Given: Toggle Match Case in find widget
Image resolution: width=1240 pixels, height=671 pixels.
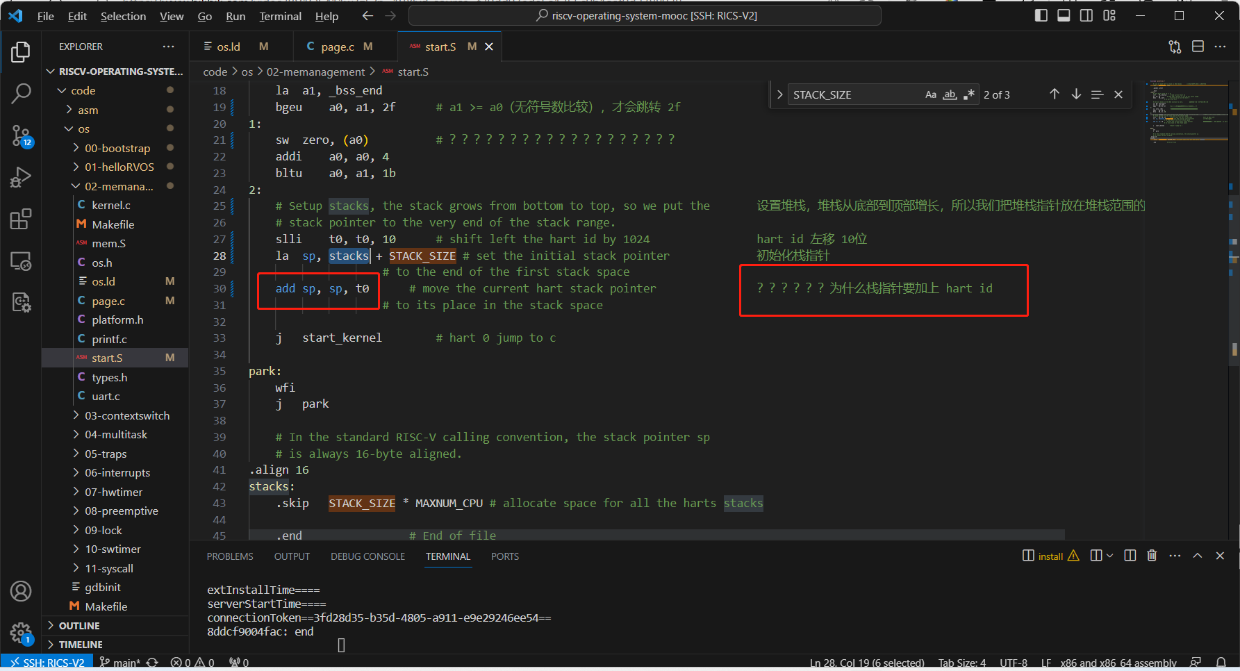Looking at the screenshot, I should 931,94.
